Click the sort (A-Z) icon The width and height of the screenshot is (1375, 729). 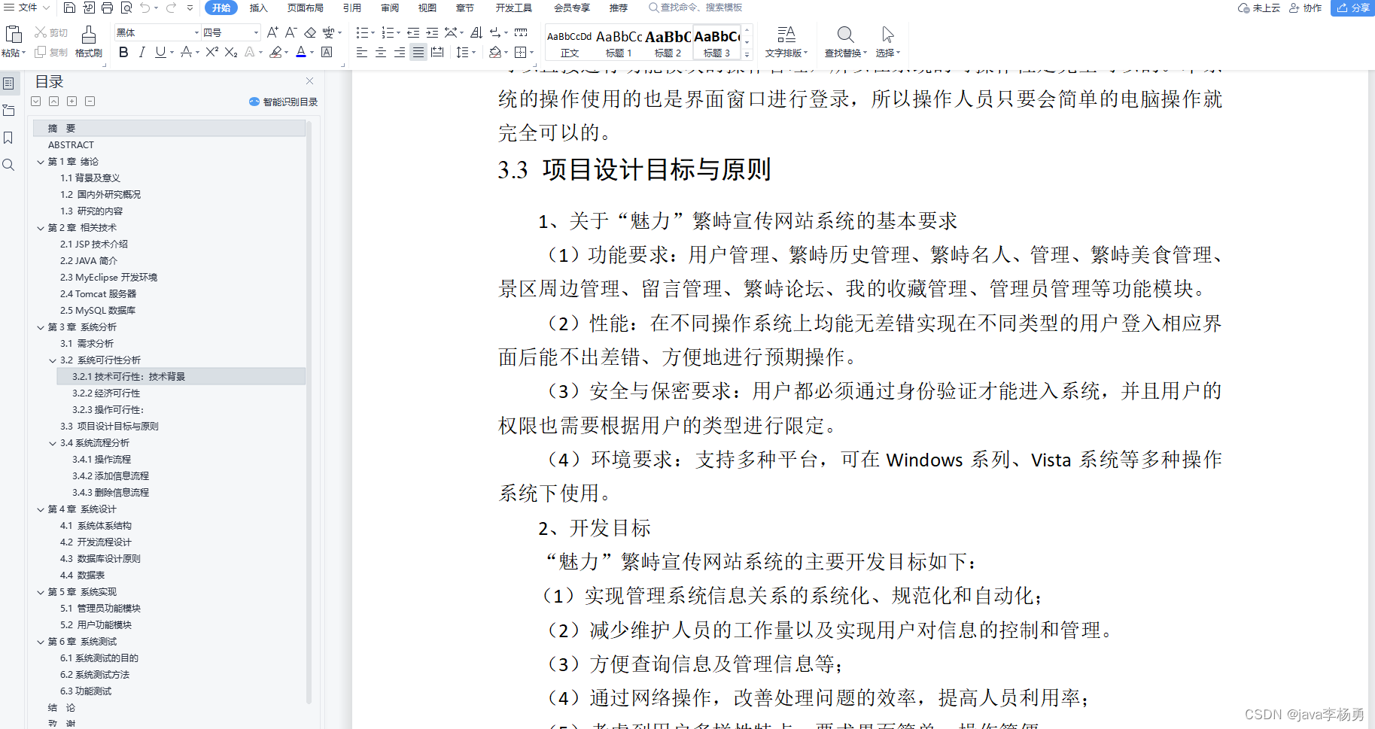pos(476,32)
